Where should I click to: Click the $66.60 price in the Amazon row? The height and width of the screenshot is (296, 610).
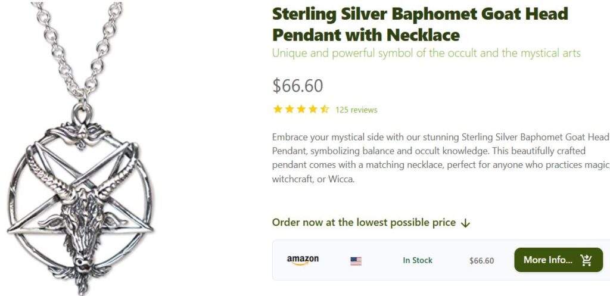(x=481, y=261)
